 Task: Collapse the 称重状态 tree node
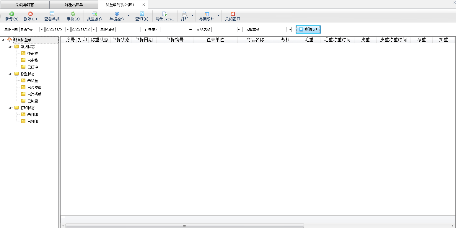pos(9,74)
